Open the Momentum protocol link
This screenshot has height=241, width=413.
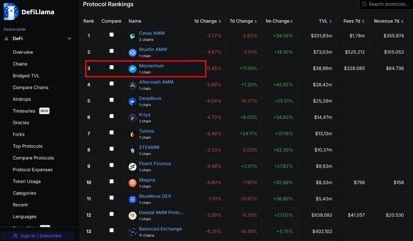pyautogui.click(x=151, y=66)
